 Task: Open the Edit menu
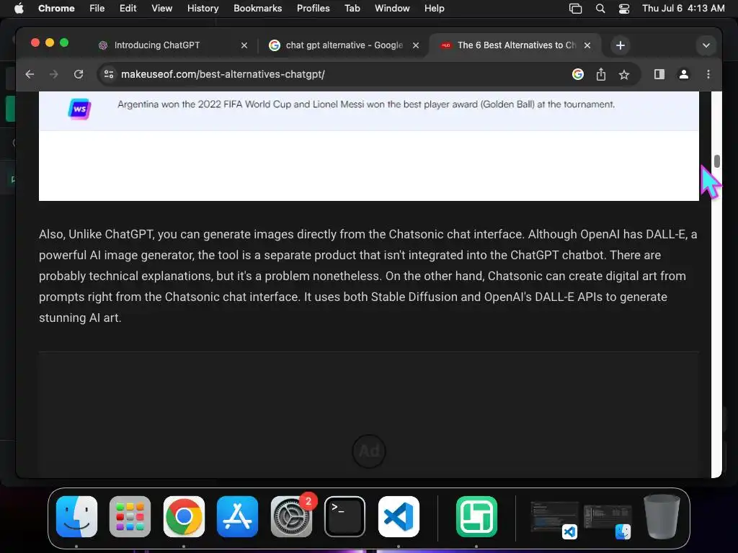pyautogui.click(x=128, y=8)
